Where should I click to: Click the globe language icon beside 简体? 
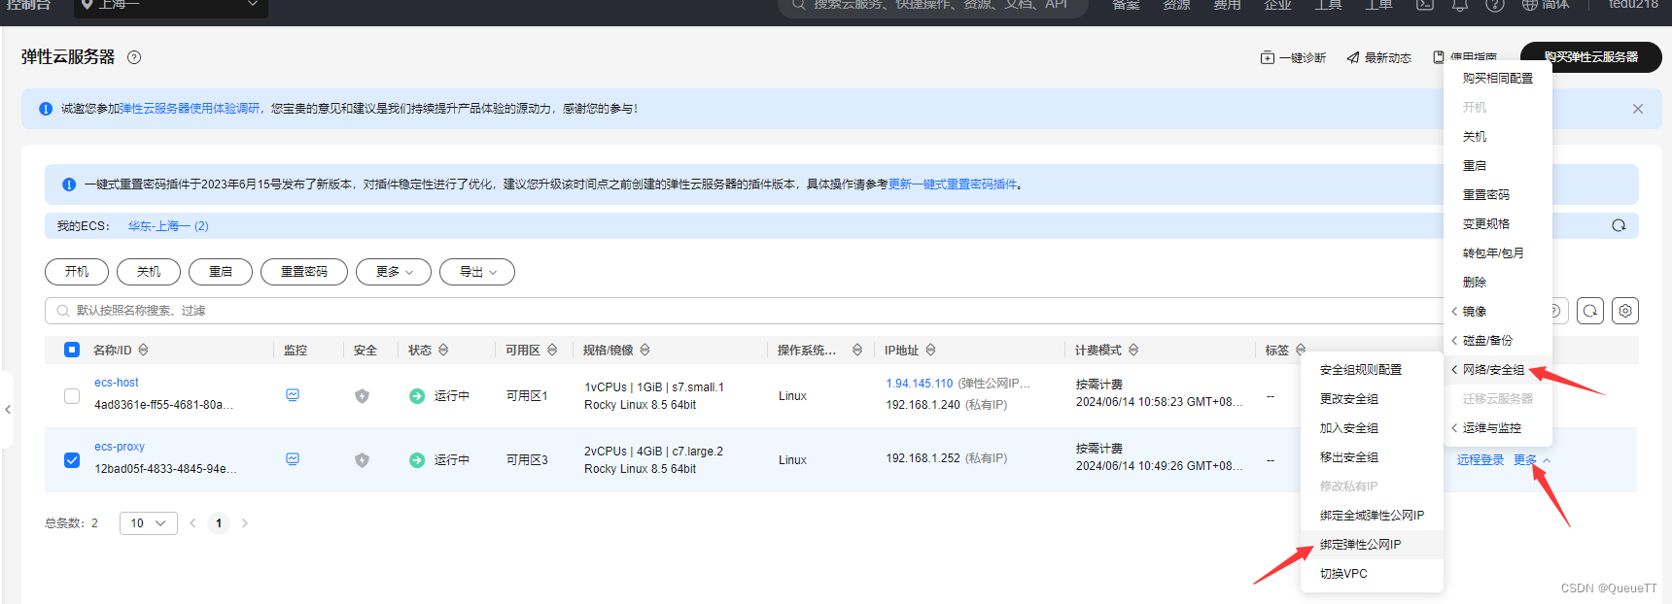coord(1530,5)
